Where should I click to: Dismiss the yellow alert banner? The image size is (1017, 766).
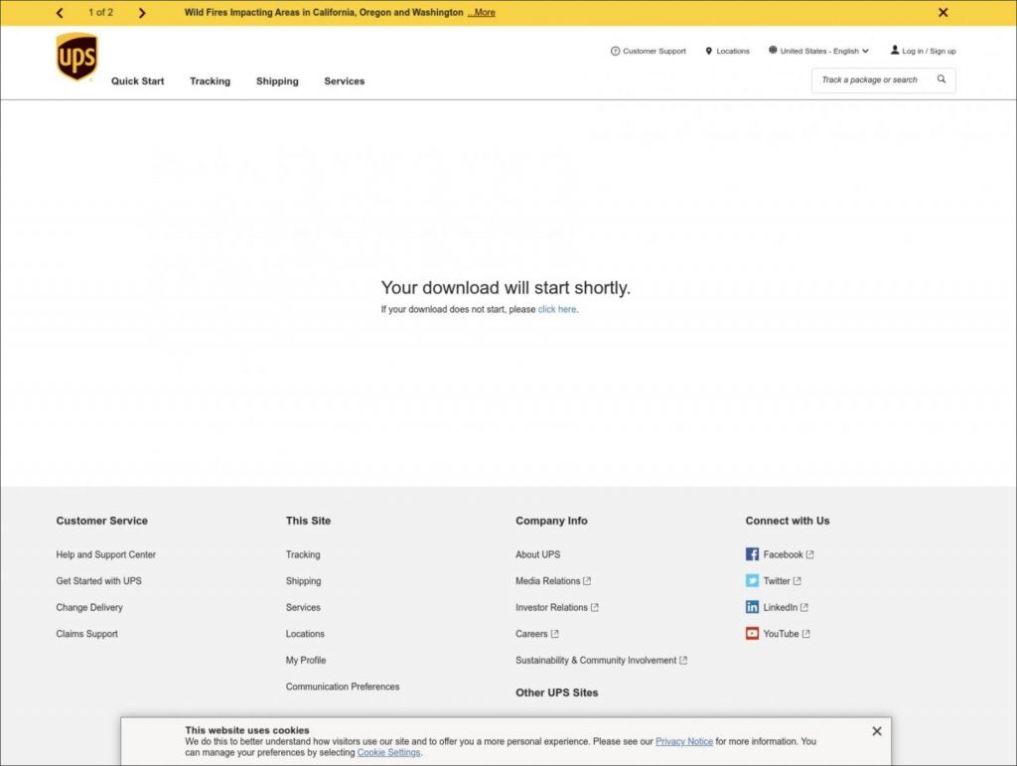(x=944, y=12)
